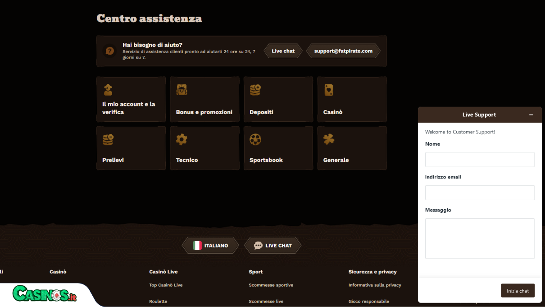Click the chat bubble icon in footer

click(258, 246)
